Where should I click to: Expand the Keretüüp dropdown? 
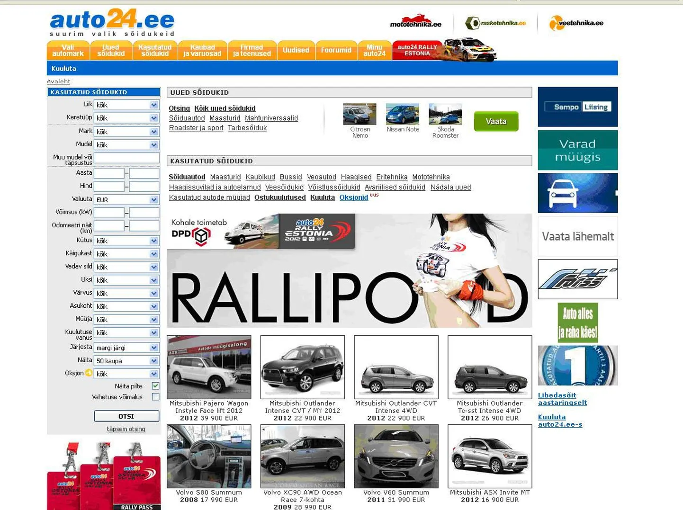coord(126,118)
